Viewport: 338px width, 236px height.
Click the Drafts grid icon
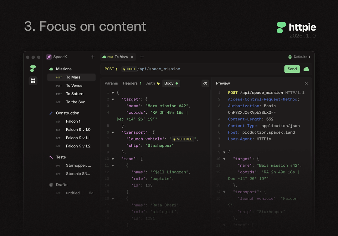coord(51,184)
